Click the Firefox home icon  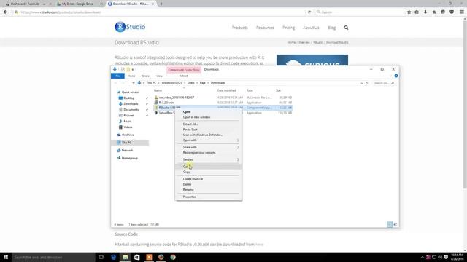(x=434, y=12)
